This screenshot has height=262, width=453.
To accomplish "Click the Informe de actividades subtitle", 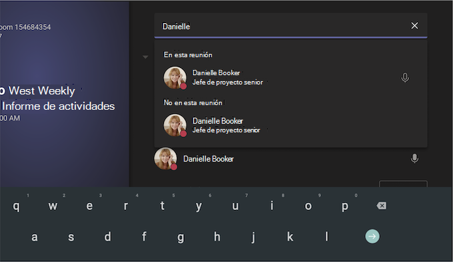I will 59,106.
